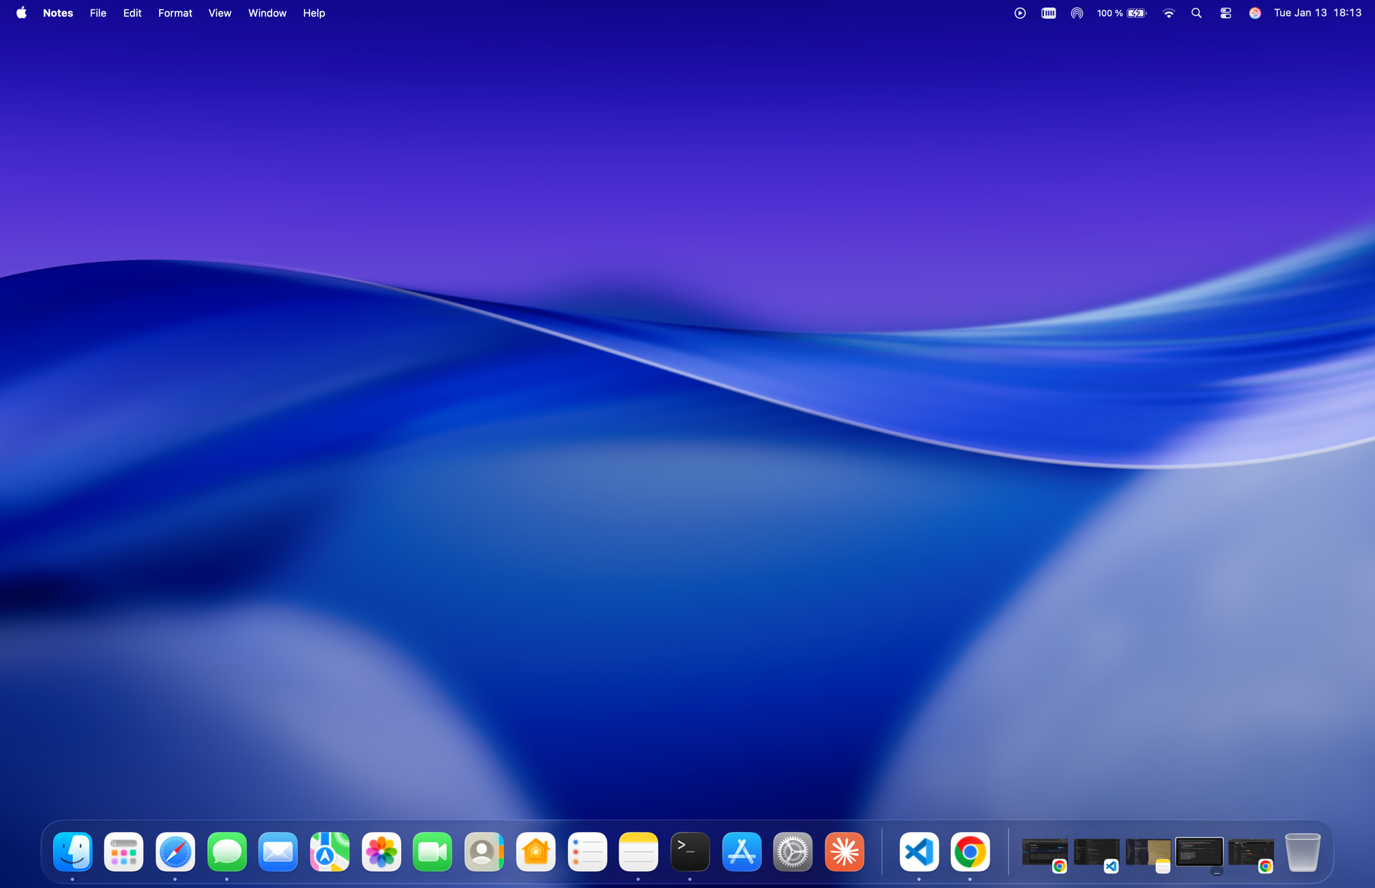
Task: Open Finder from the dock
Action: [x=72, y=852]
